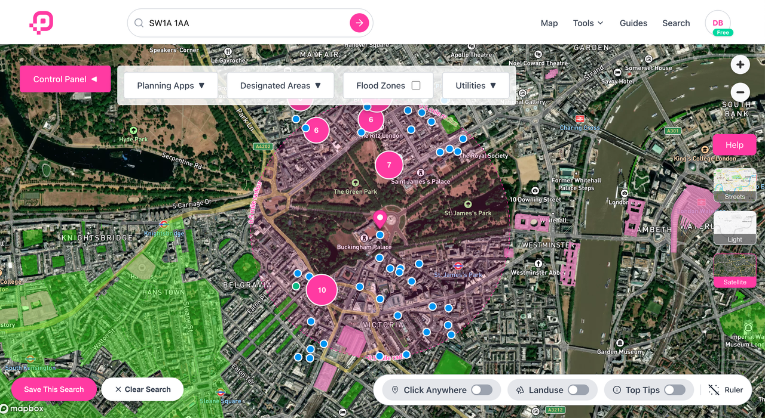Open the cluster 6 left of The Ritz
This screenshot has width=765, height=418.
[x=316, y=130]
